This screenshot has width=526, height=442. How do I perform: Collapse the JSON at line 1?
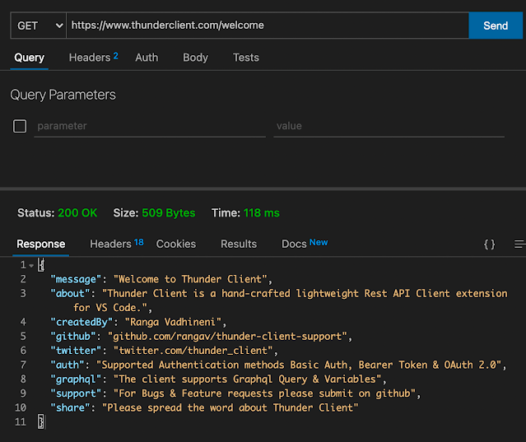[31, 265]
